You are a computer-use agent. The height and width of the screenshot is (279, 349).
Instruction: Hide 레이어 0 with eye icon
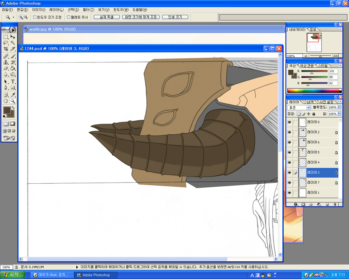coord(289,122)
